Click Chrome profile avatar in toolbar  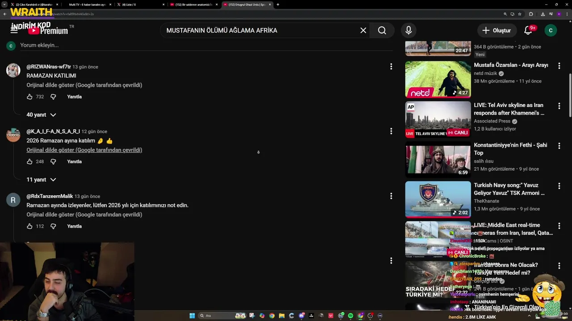pyautogui.click(x=559, y=14)
